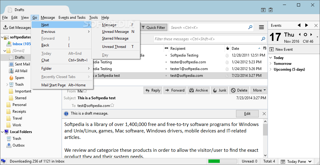Star the sender Me contact
This screenshot has width=320, height=165.
85,91
